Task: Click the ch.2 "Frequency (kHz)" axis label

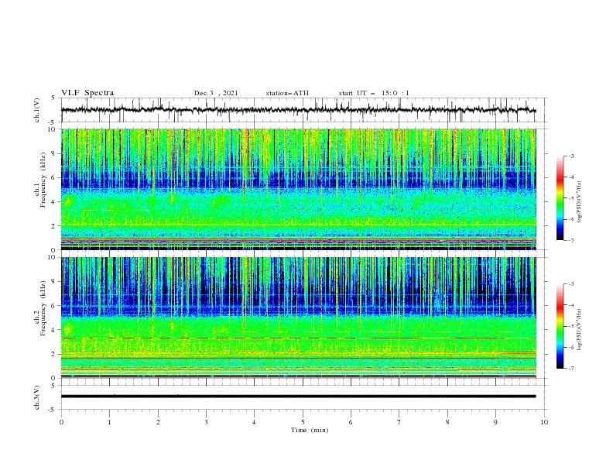Action: coord(43,308)
